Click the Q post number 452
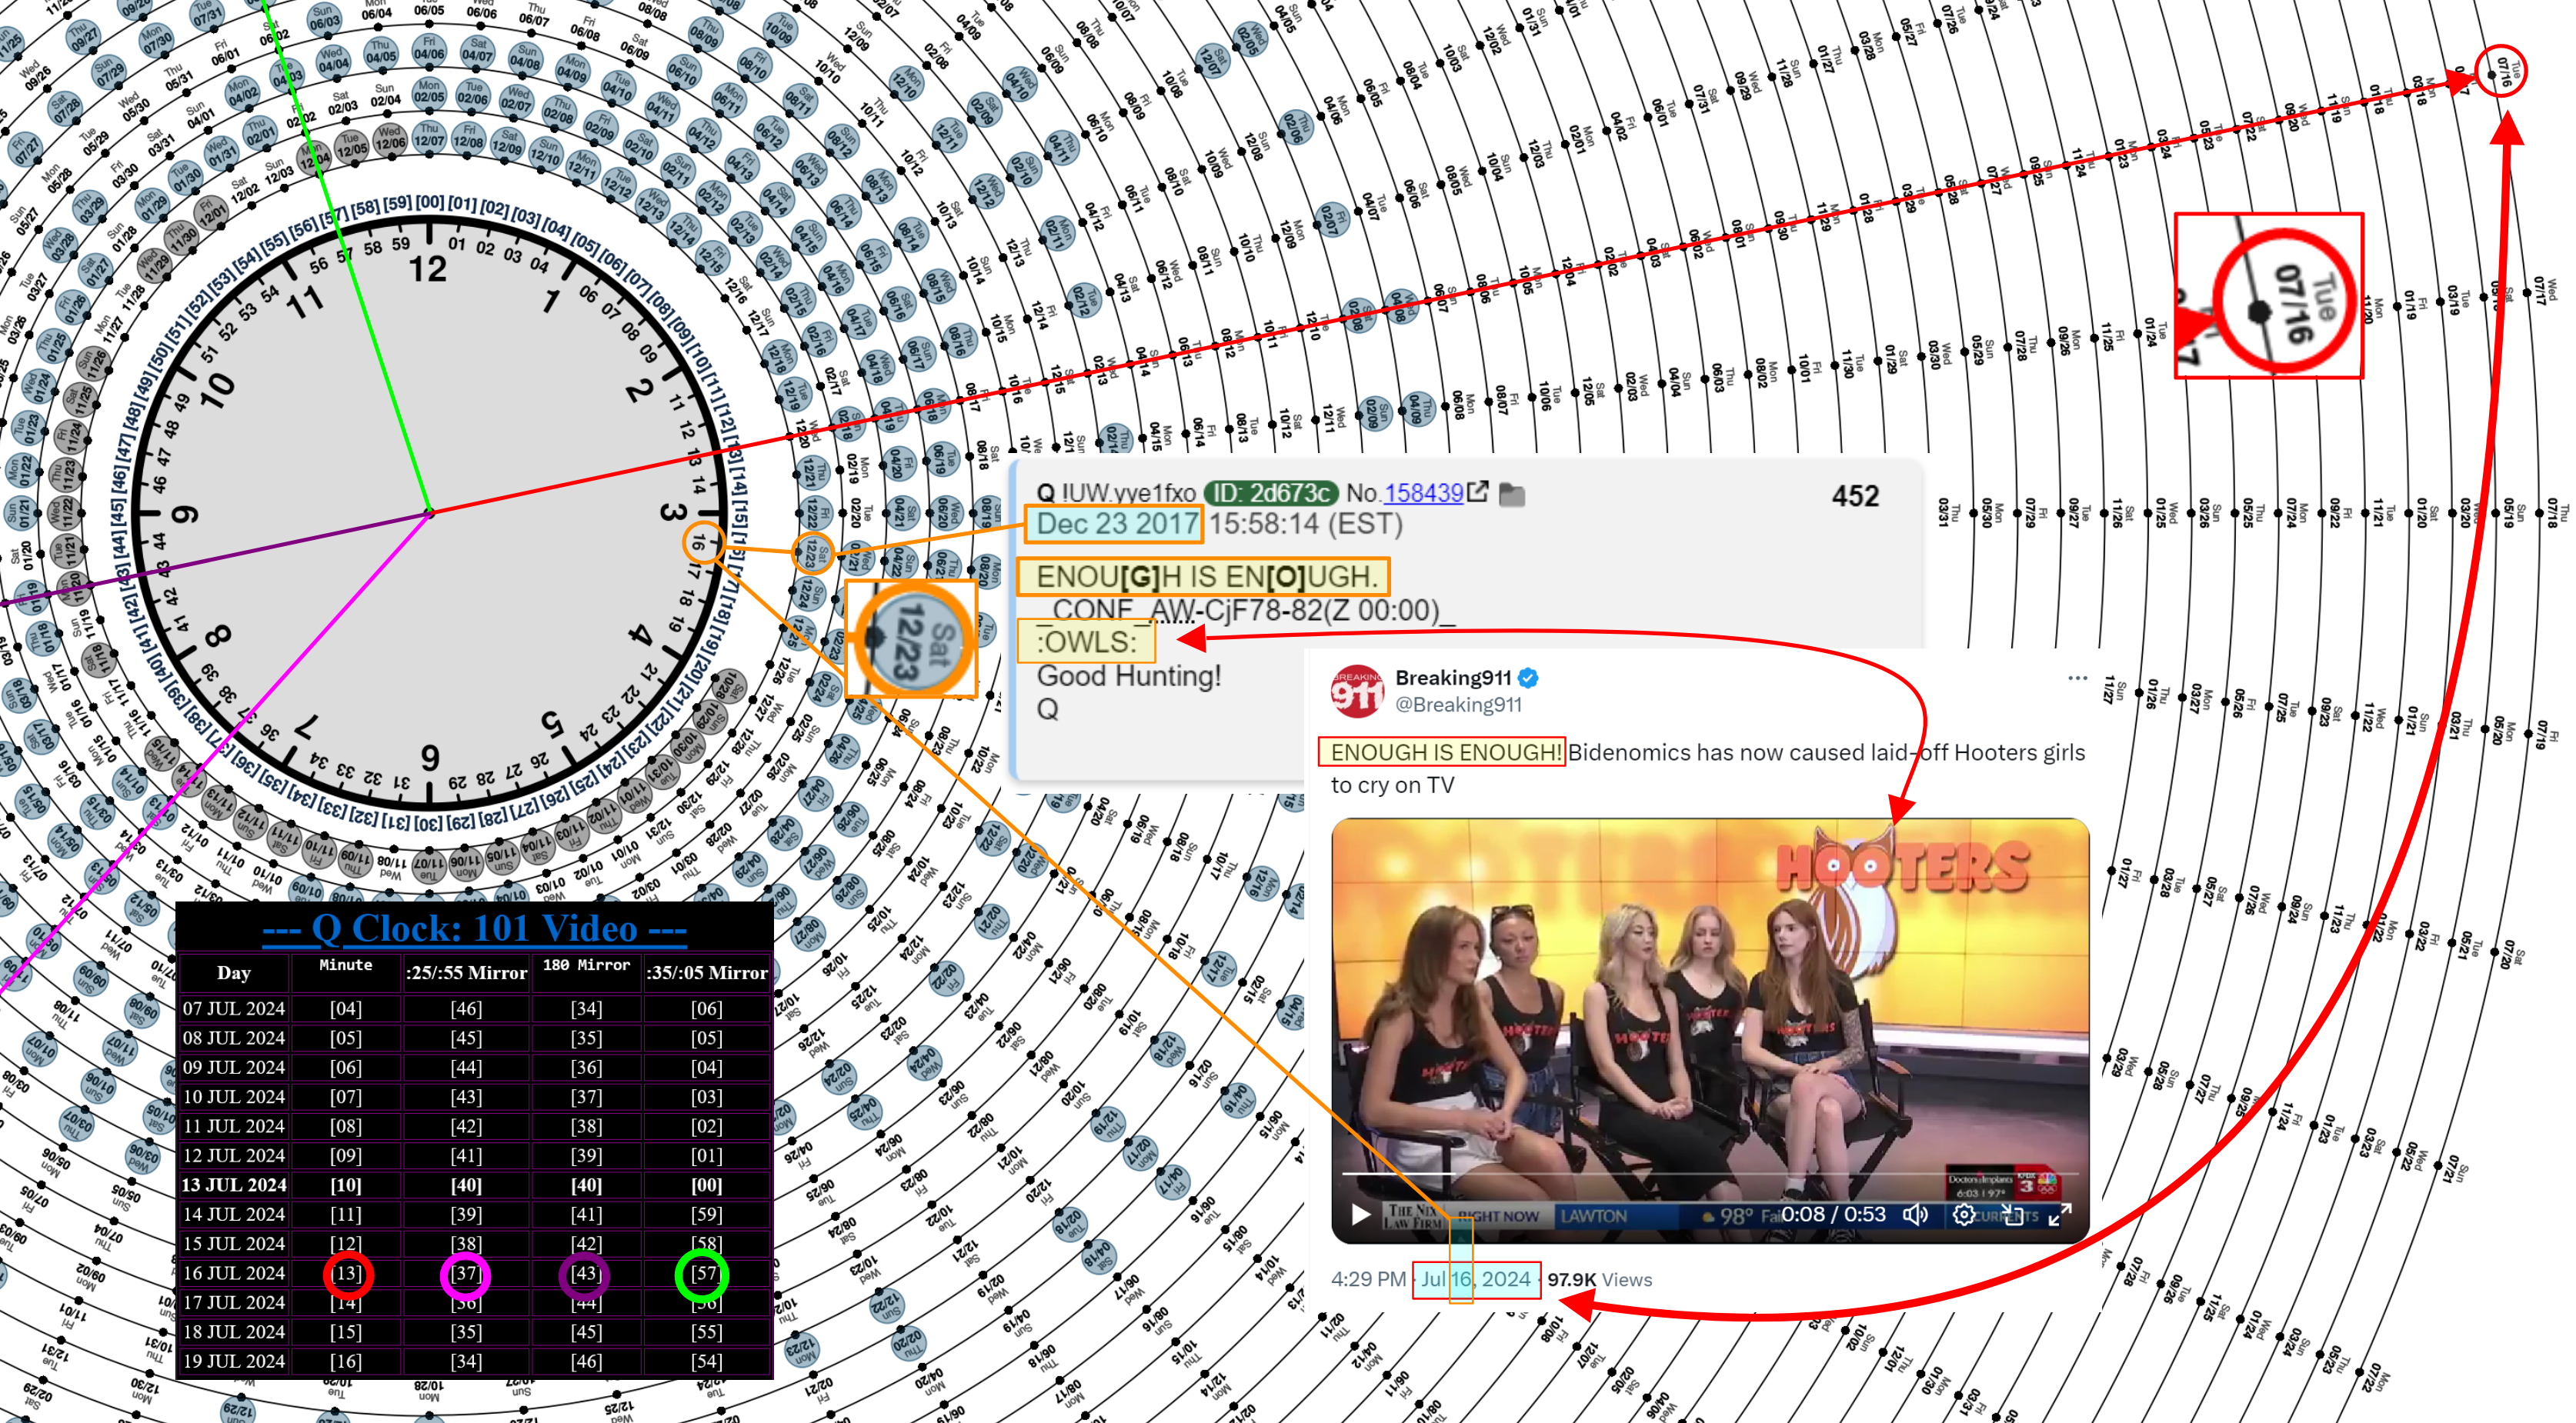 coord(1855,496)
